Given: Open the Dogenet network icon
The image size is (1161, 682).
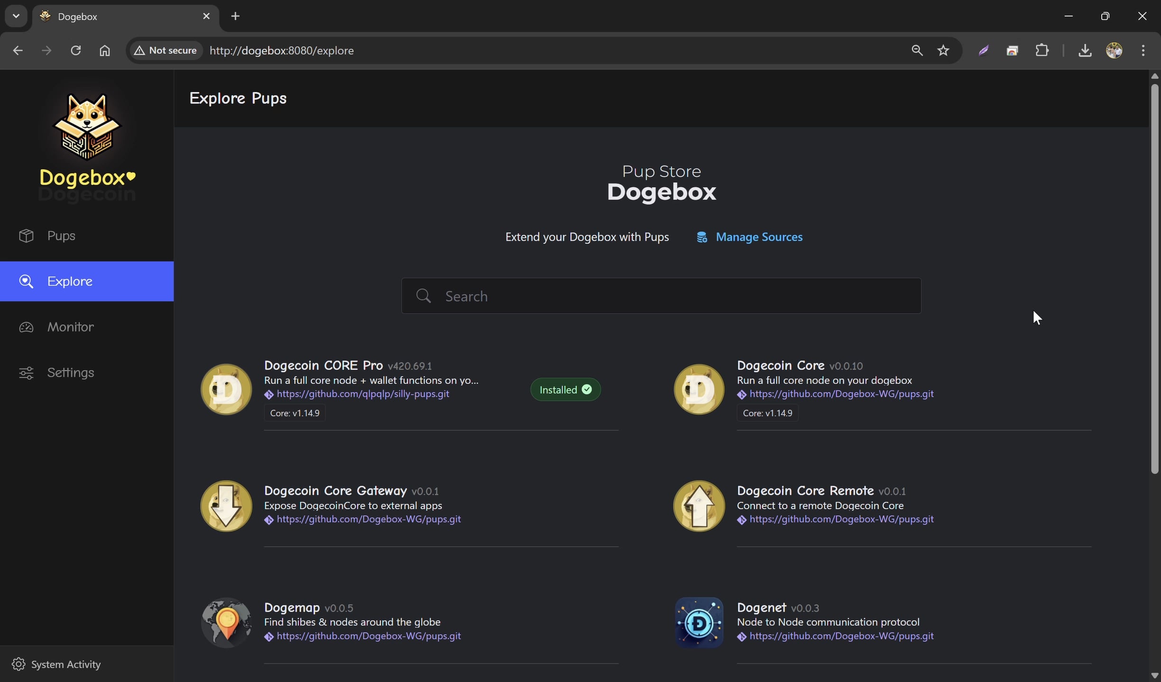Looking at the screenshot, I should [699, 623].
